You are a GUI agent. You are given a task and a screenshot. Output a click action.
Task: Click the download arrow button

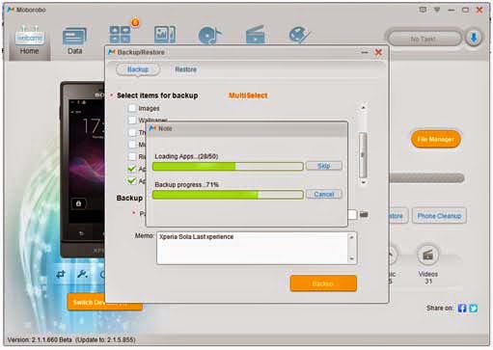pyautogui.click(x=474, y=39)
